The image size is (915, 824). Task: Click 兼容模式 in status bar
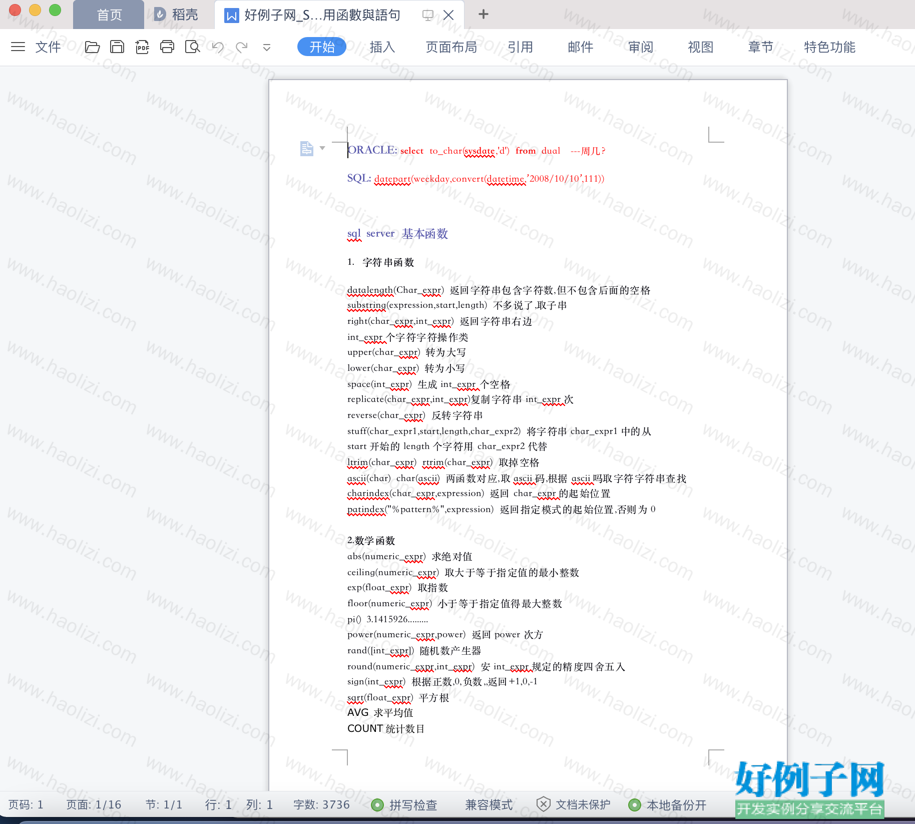pyautogui.click(x=489, y=805)
